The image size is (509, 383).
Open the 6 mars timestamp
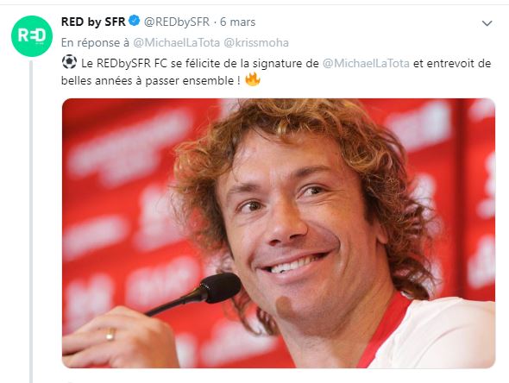pos(237,22)
